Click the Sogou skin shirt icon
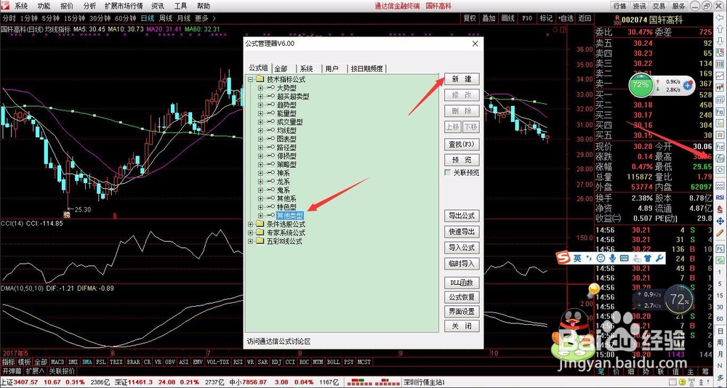This screenshot has width=727, height=388. coord(648,258)
